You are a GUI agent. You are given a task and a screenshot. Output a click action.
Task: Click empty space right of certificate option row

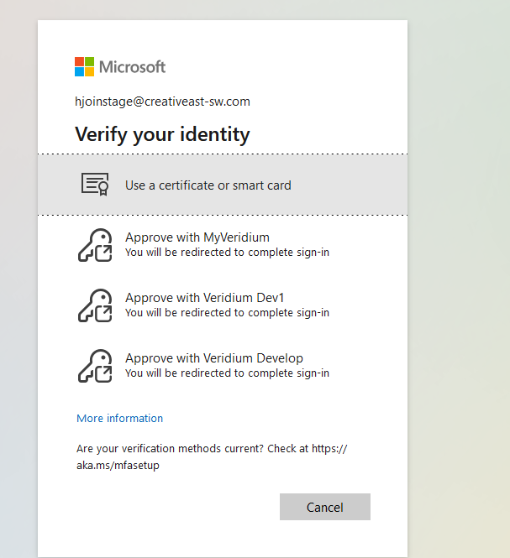[x=353, y=185]
